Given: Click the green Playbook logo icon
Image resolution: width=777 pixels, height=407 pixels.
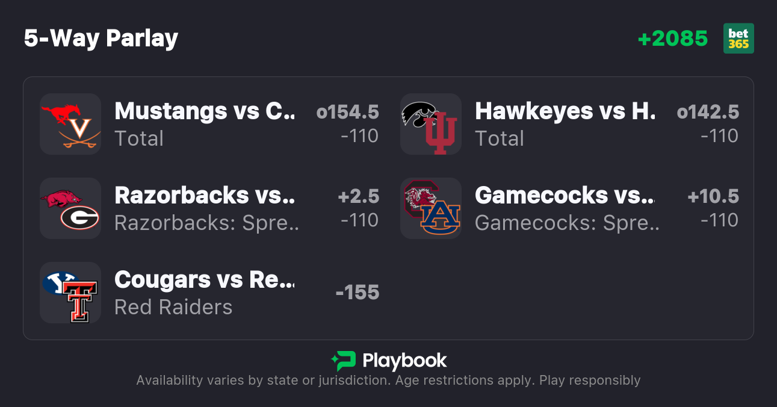Looking at the screenshot, I should coord(344,361).
